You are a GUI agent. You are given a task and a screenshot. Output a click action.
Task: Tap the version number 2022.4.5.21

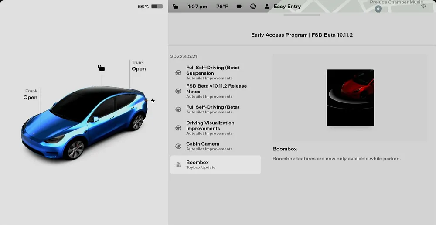click(184, 56)
